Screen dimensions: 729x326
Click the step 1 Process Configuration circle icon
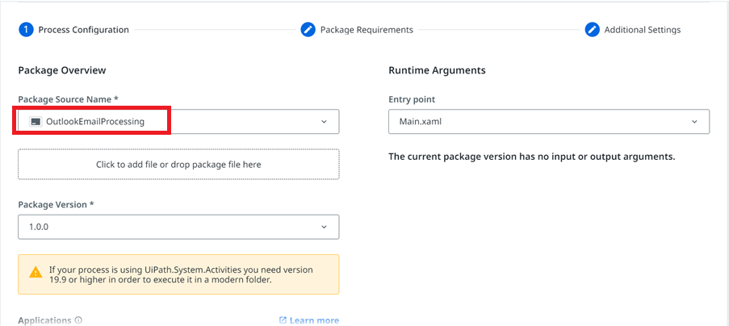(x=26, y=30)
